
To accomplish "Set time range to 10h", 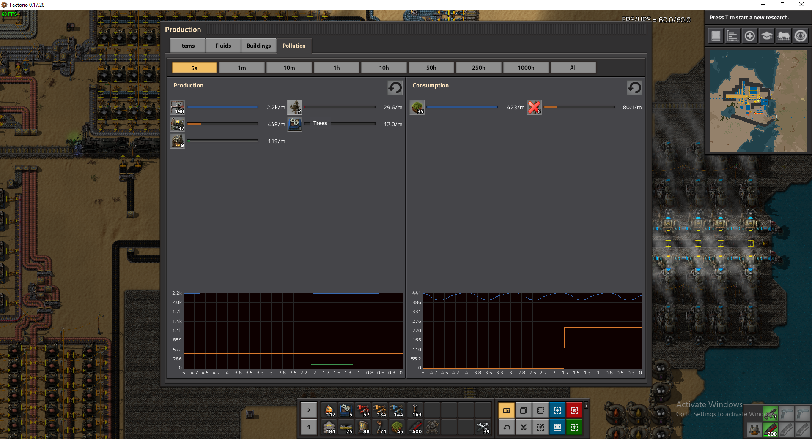I will (x=384, y=68).
